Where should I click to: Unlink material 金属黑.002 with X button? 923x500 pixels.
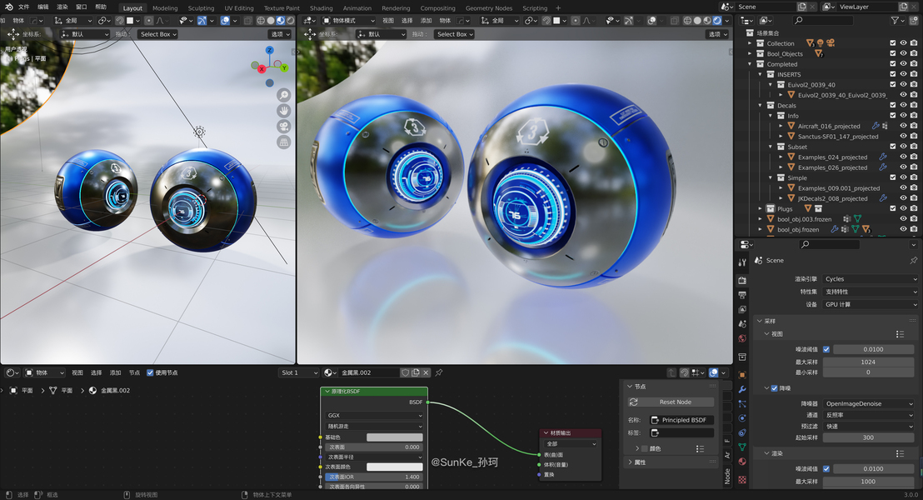coord(426,372)
